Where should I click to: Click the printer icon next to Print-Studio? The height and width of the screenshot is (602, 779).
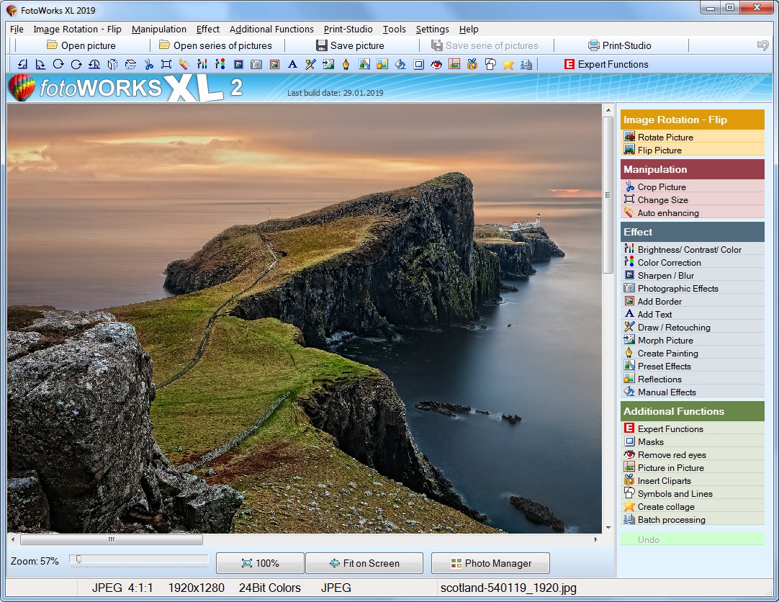coord(592,45)
